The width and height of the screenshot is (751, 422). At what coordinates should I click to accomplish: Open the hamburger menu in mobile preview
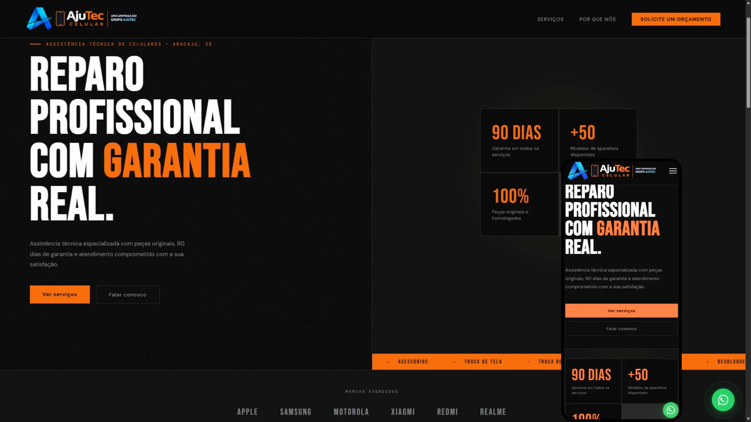[x=673, y=171]
